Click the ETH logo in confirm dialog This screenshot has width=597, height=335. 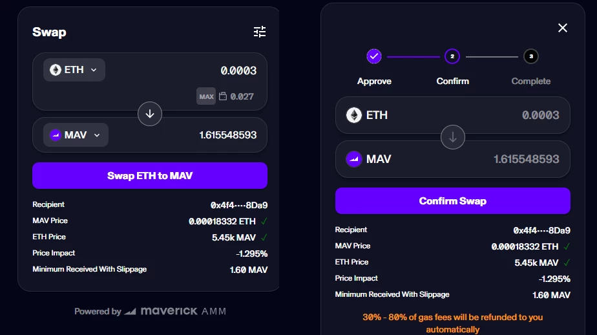click(x=353, y=115)
